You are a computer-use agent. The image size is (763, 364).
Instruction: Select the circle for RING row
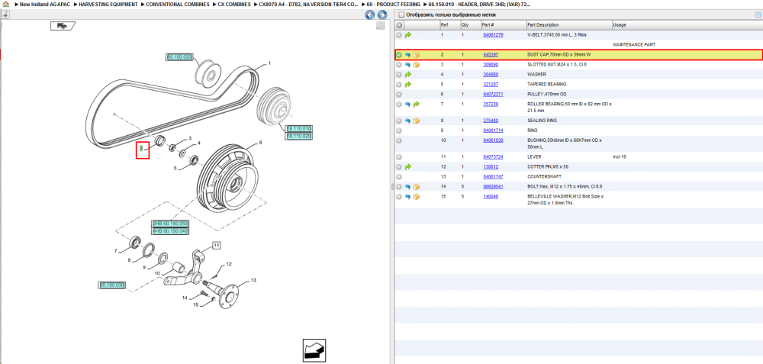[x=399, y=130]
